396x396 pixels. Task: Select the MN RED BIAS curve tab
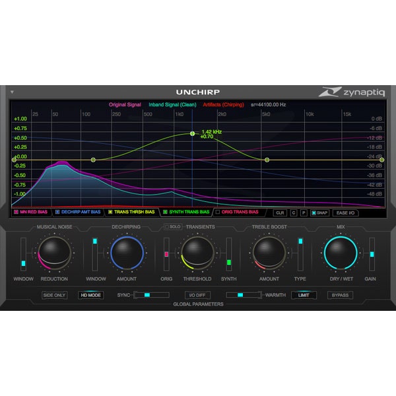click(31, 213)
